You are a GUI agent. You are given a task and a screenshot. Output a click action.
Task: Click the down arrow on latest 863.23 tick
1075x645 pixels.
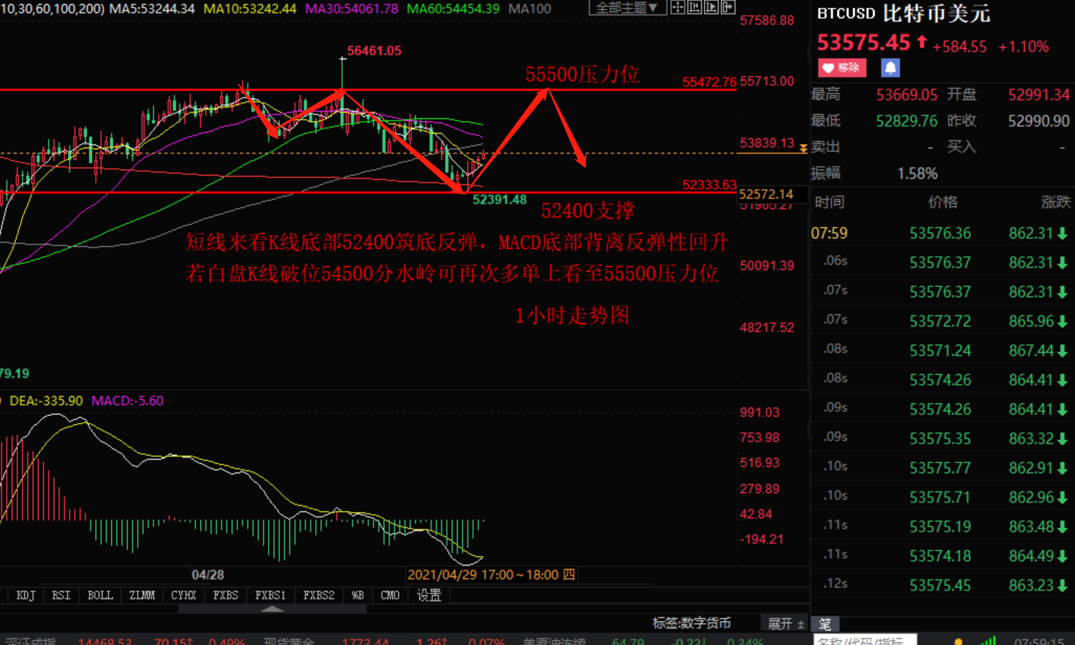tap(1063, 585)
